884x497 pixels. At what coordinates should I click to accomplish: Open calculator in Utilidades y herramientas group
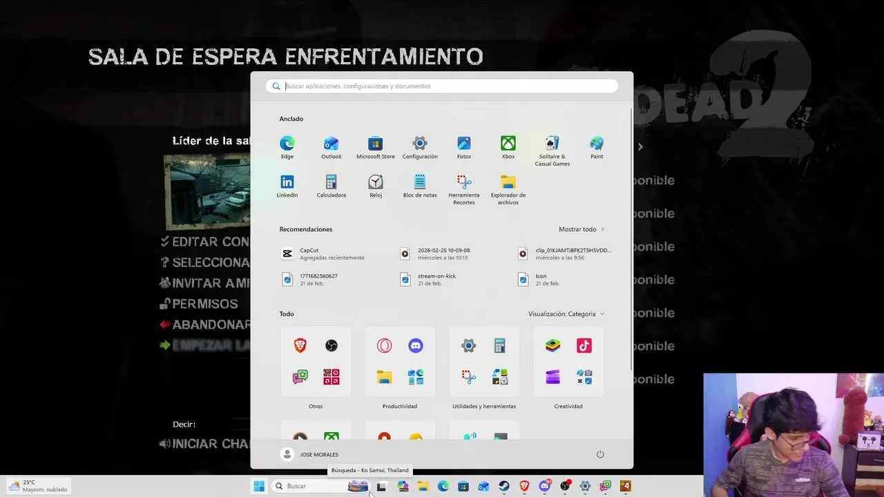(500, 346)
